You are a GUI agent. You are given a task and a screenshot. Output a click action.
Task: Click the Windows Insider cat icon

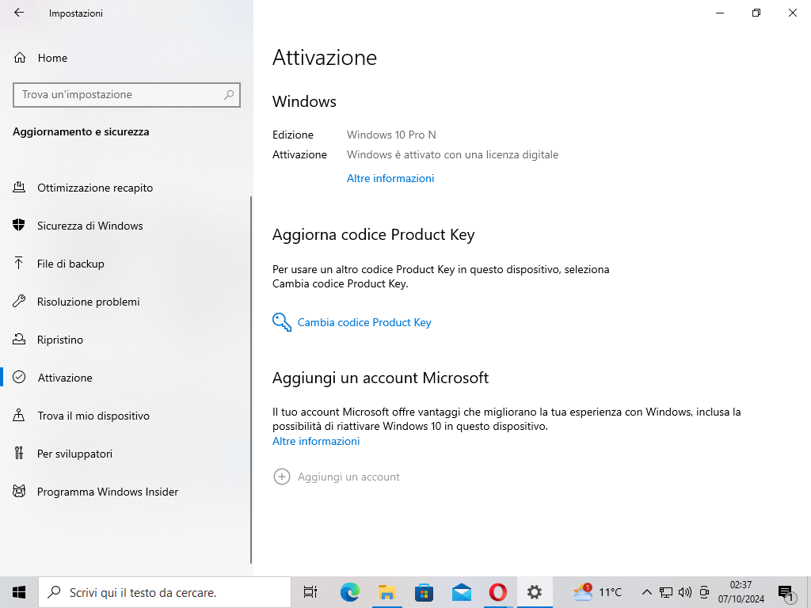coord(19,491)
